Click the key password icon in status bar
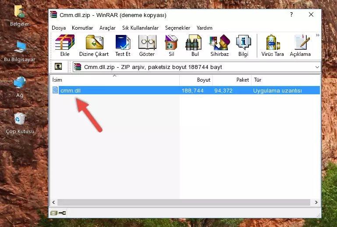The height and width of the screenshot is (227, 337). [62, 213]
